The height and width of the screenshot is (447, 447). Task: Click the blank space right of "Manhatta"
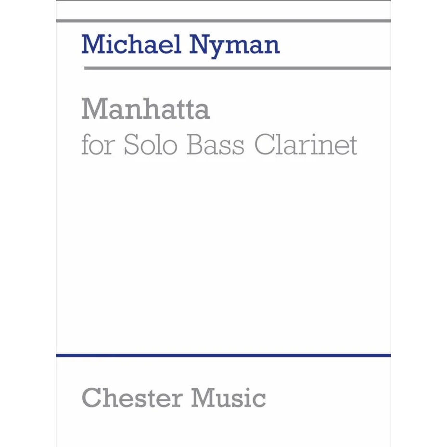point(298,109)
